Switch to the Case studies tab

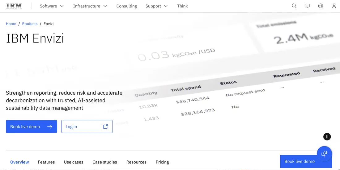click(105, 162)
